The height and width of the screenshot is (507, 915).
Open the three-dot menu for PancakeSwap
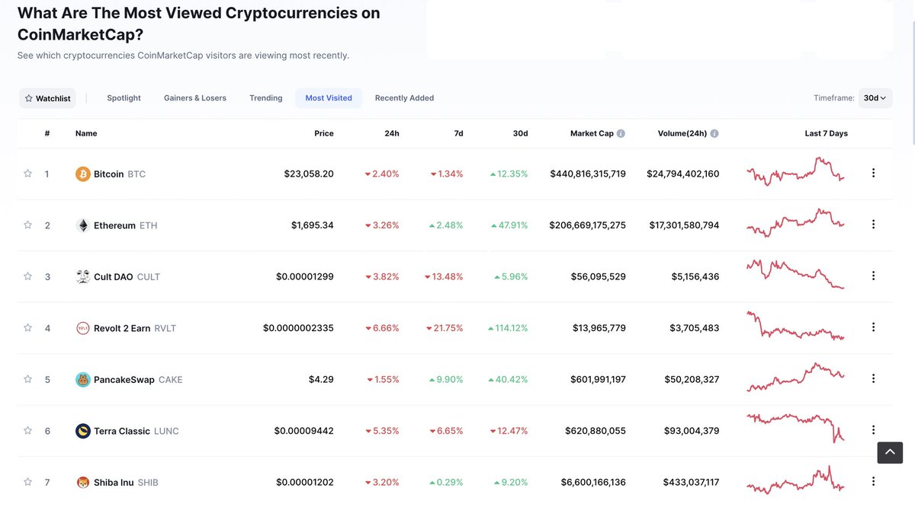click(x=873, y=378)
